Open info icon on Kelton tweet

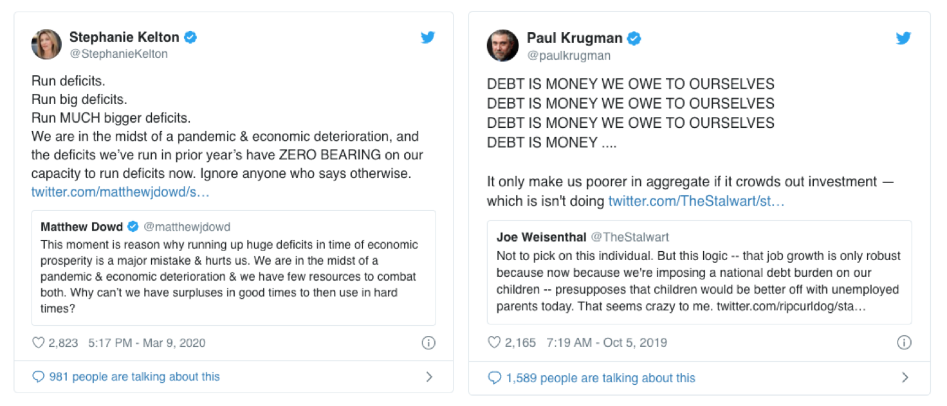click(428, 343)
